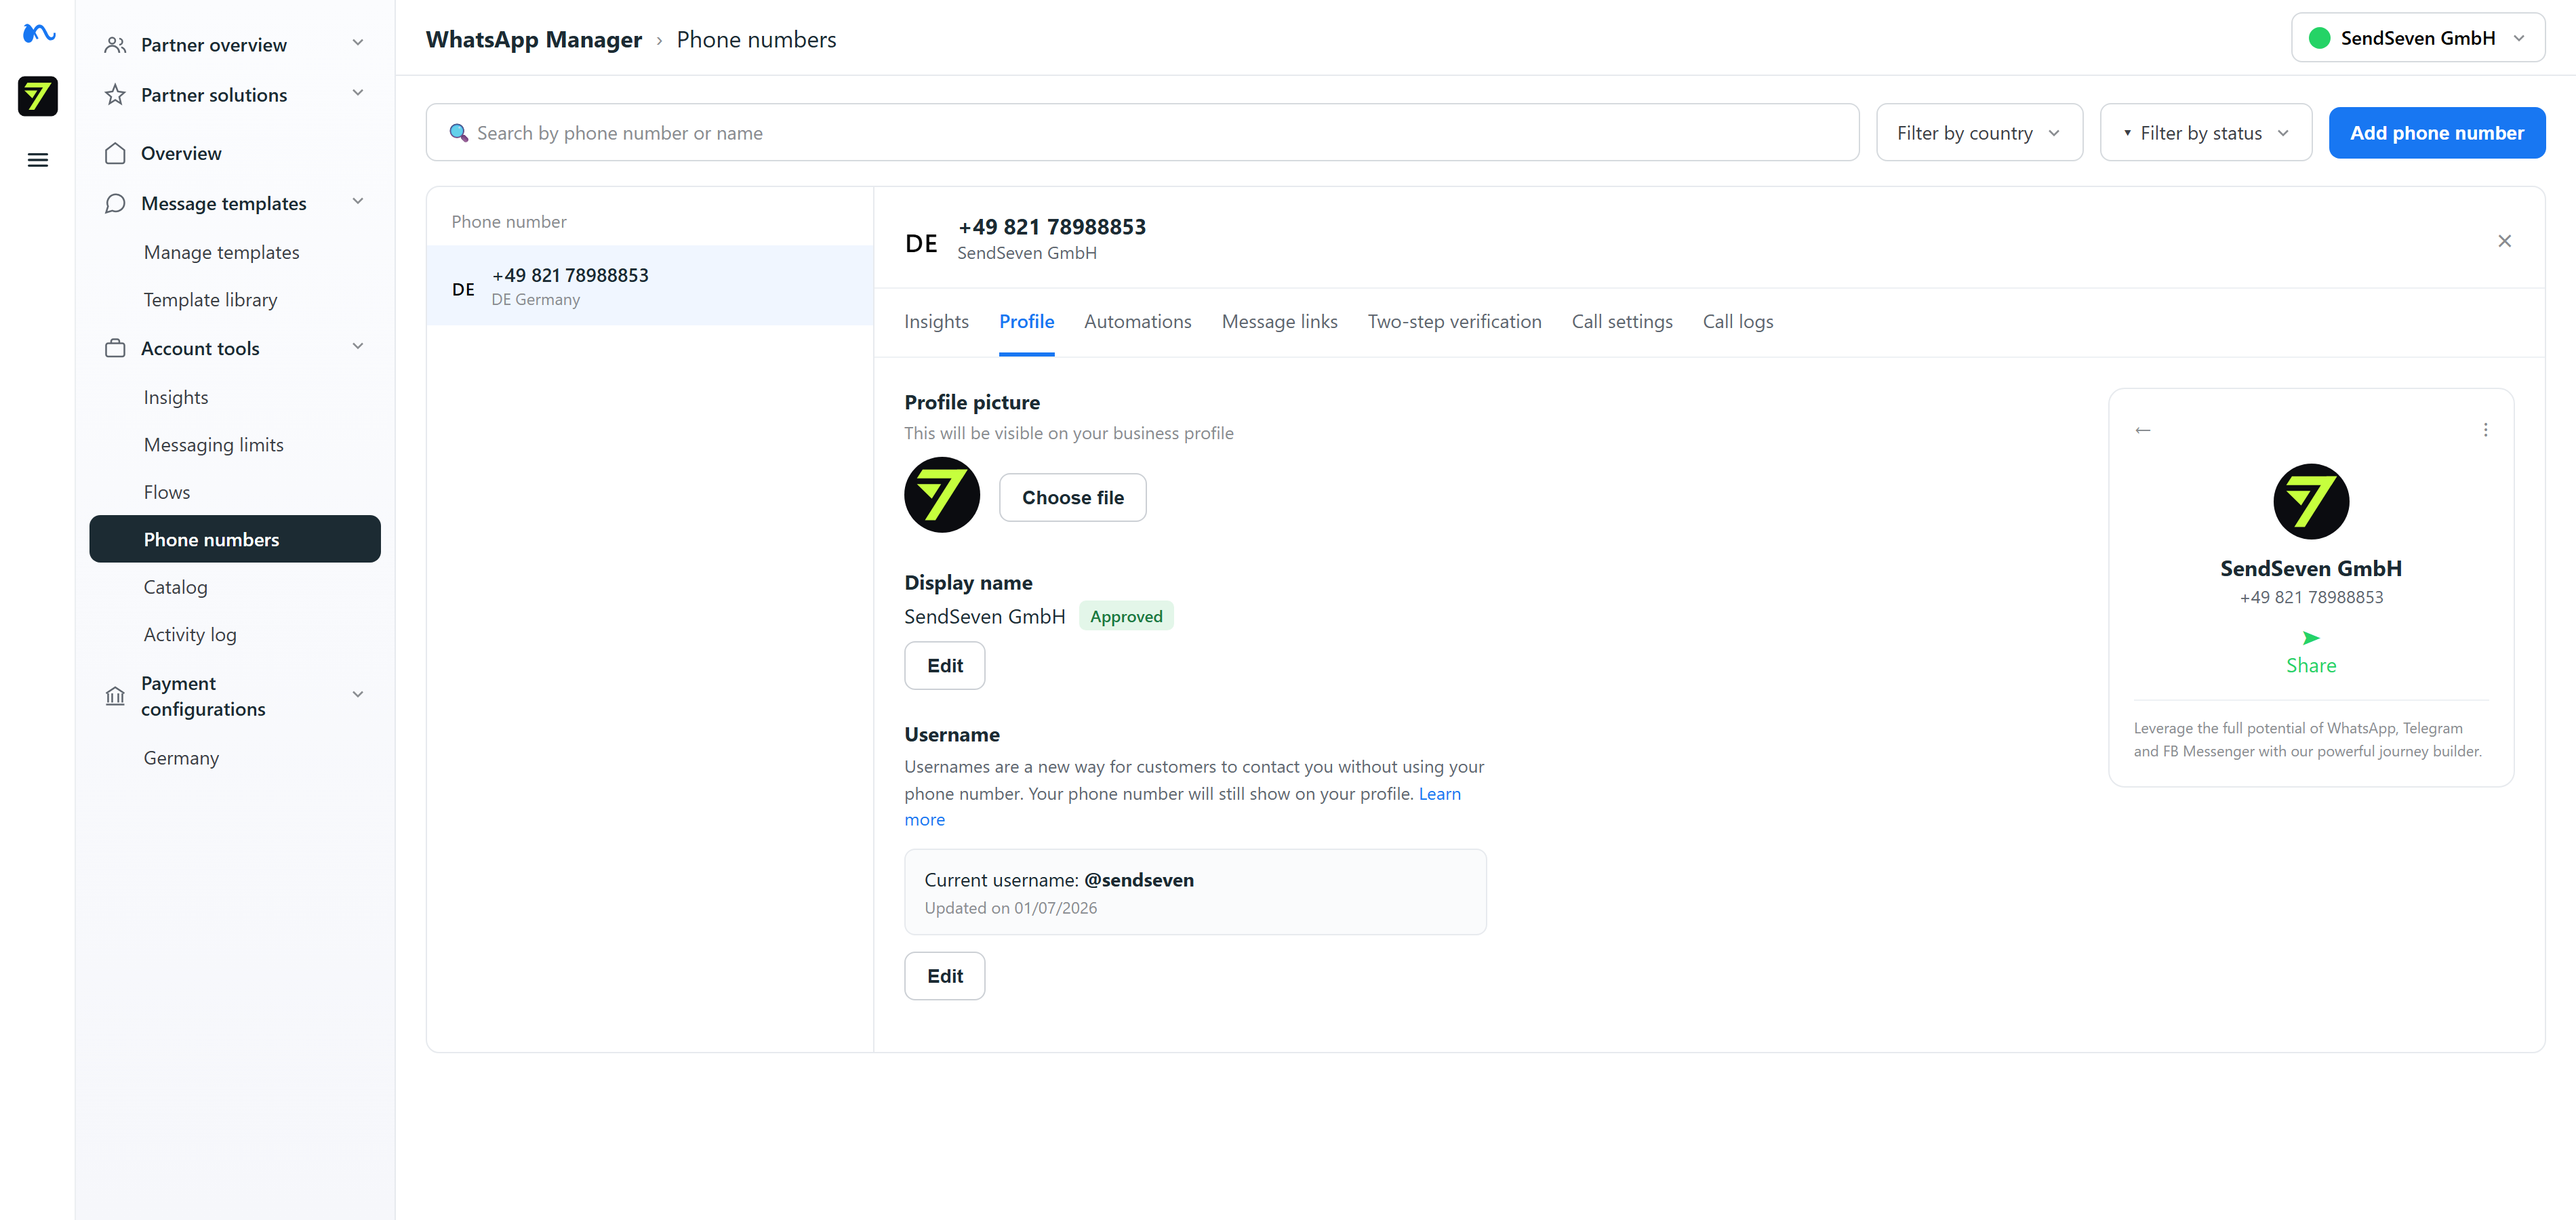Select the +49 821 78988853 phone row

click(649, 286)
